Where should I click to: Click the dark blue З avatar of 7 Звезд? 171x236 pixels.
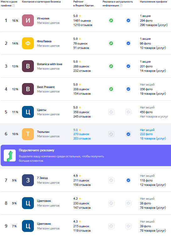pos(28,180)
